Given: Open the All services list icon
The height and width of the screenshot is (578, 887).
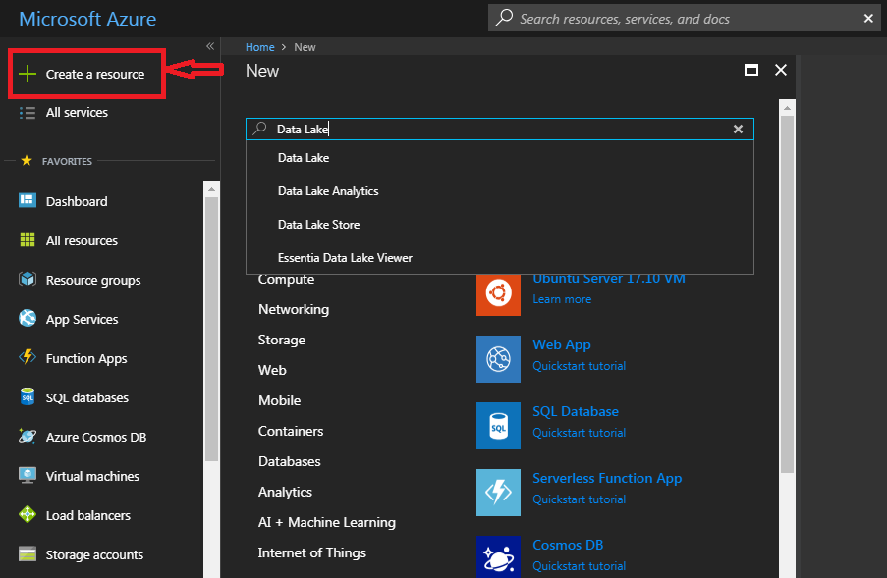Looking at the screenshot, I should click(x=28, y=113).
